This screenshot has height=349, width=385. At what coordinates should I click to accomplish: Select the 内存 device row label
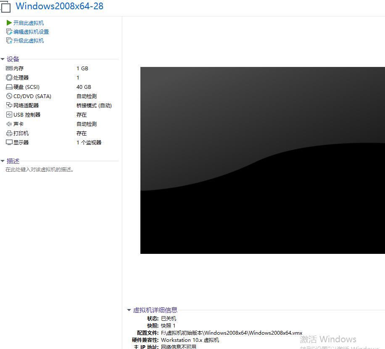(x=18, y=68)
